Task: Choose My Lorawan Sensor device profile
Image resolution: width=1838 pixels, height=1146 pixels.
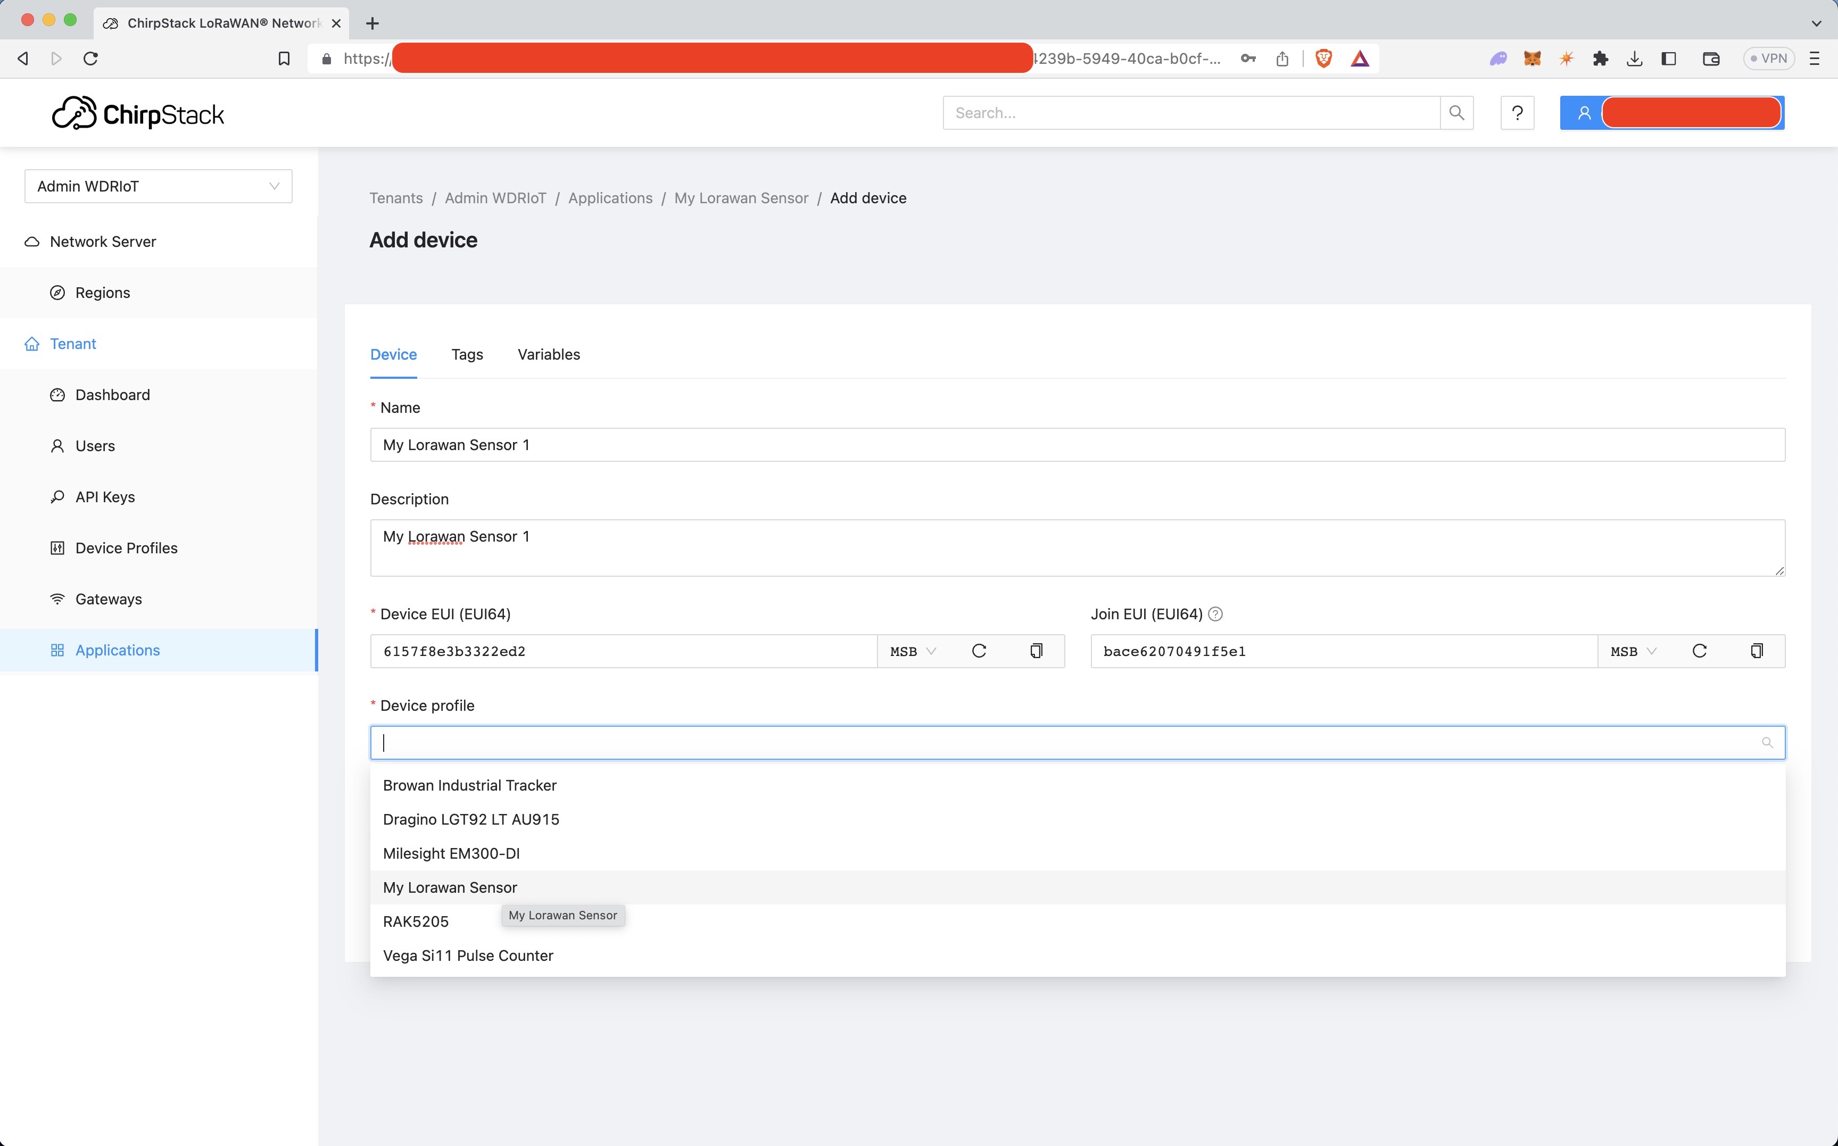Action: pos(450,887)
